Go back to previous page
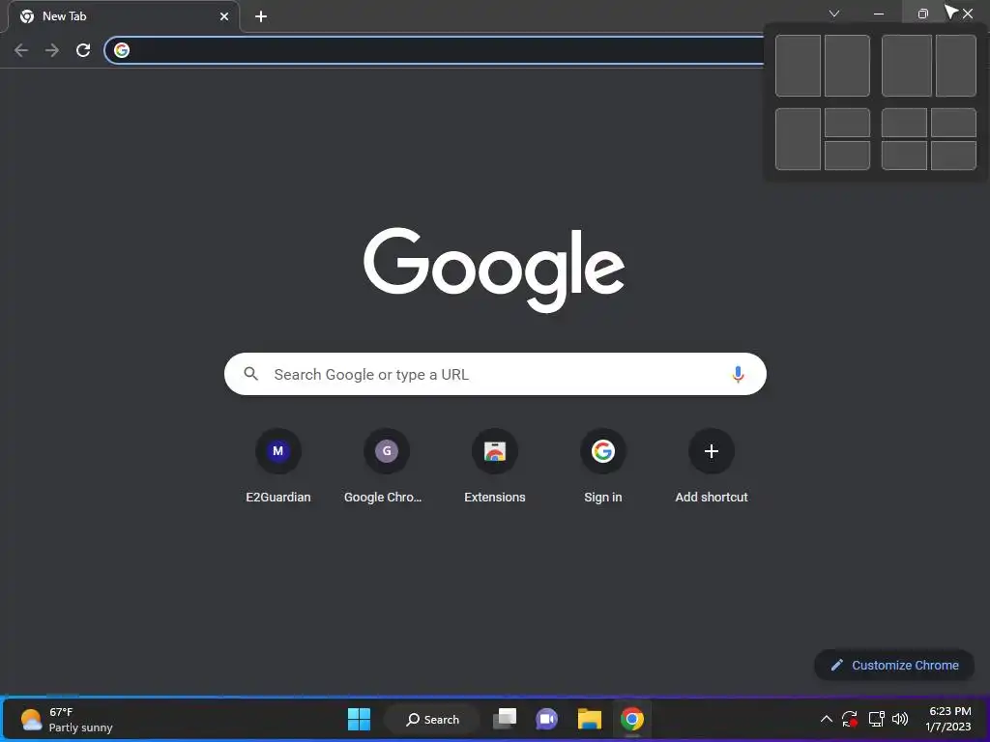Viewport: 990px width, 742px height. tap(21, 50)
